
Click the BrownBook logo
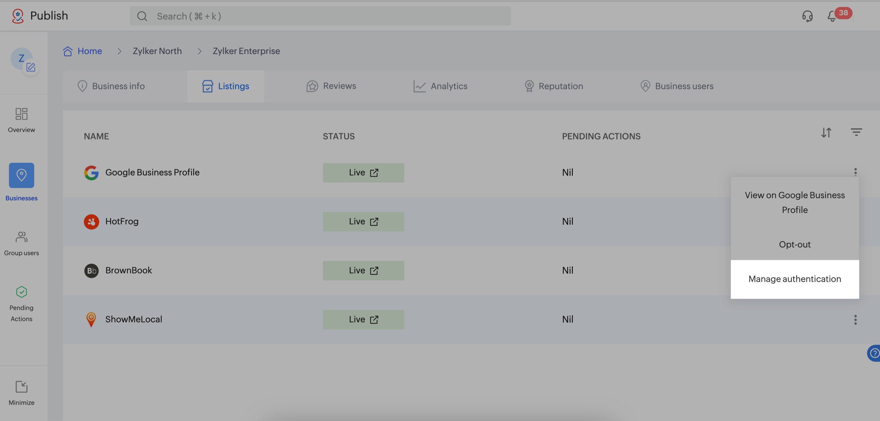(91, 271)
